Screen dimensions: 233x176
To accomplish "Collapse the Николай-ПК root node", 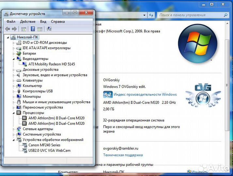I will pyautogui.click(x=8, y=37).
